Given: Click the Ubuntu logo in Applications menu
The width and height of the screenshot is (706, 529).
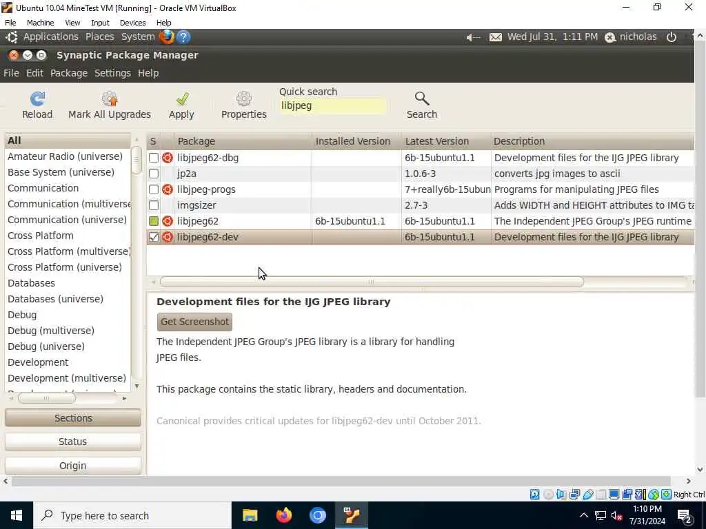Looking at the screenshot, I should coord(12,37).
